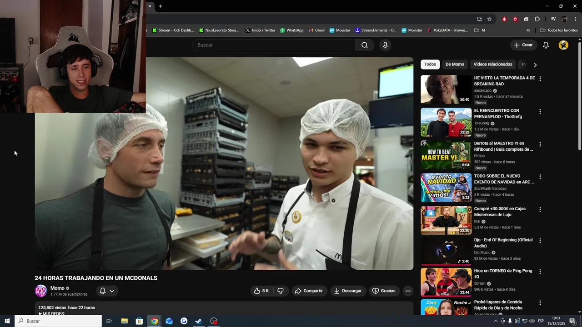
Task: Open Djo End Of Beginning title
Action: point(503,243)
